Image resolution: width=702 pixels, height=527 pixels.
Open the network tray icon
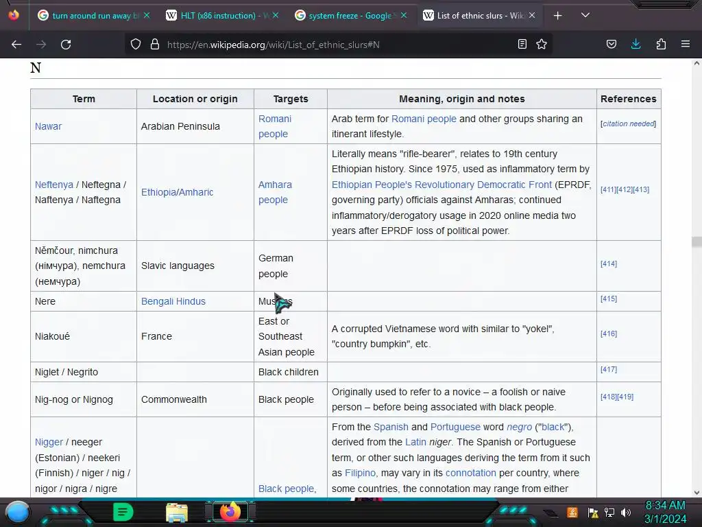(609, 512)
